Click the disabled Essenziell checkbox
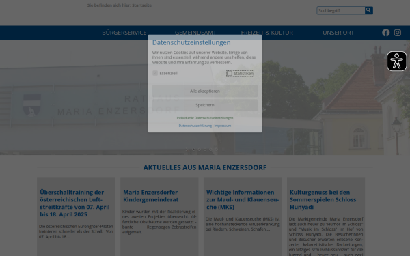Image resolution: width=410 pixels, height=256 pixels. pos(155,73)
